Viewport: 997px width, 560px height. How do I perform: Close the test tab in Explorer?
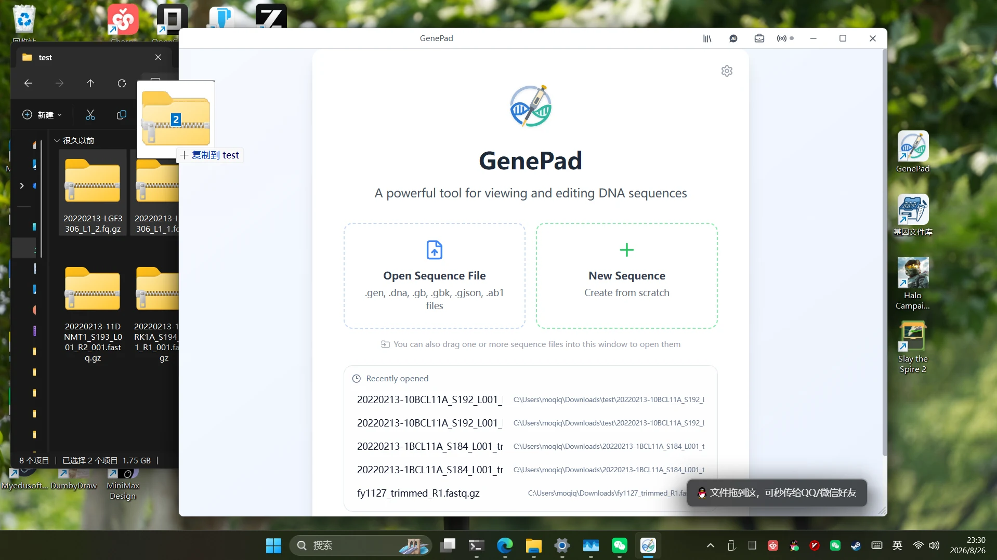coord(158,57)
